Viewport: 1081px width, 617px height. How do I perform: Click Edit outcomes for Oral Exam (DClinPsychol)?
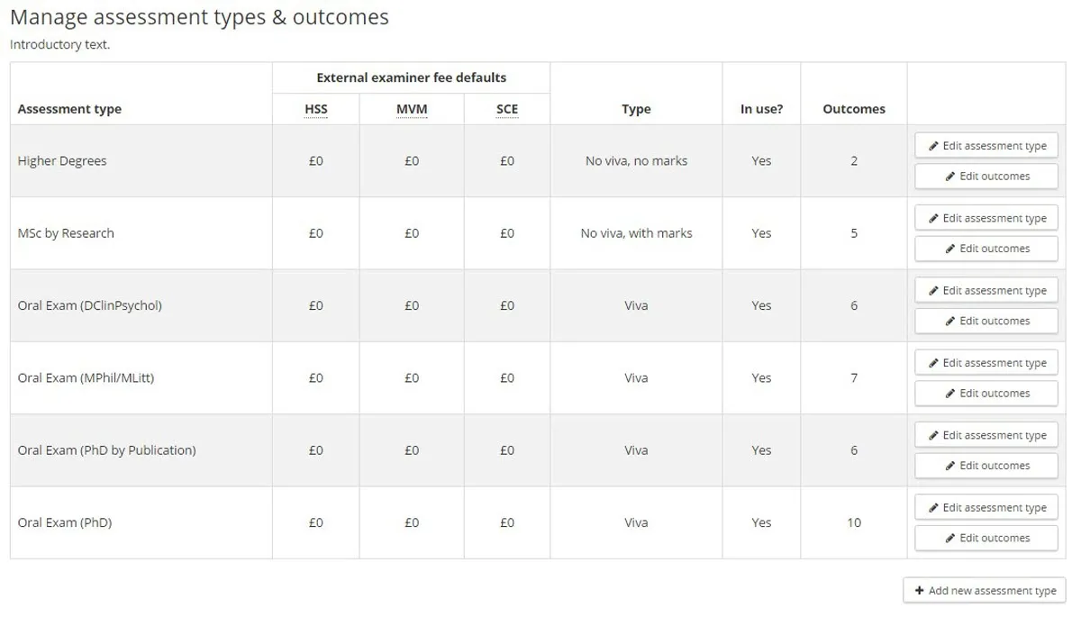[986, 321]
